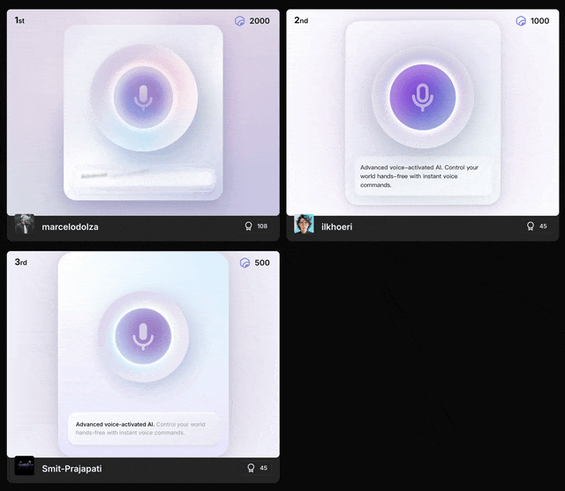Screen dimensions: 565x491
Task: Click the award icon on ilkhoeri's entry
Action: point(530,227)
